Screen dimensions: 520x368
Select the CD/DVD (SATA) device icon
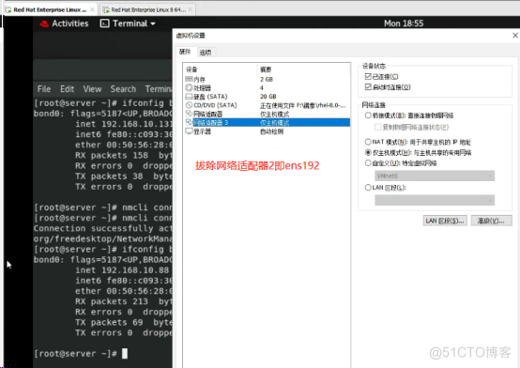click(189, 105)
